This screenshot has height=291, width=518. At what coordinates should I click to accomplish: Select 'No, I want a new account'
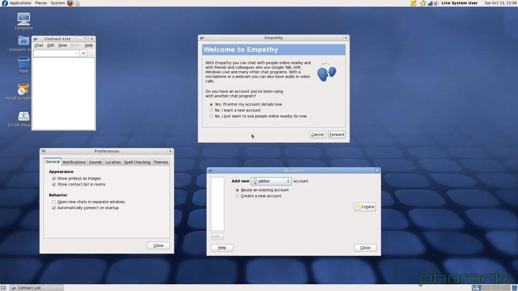[x=235, y=110]
